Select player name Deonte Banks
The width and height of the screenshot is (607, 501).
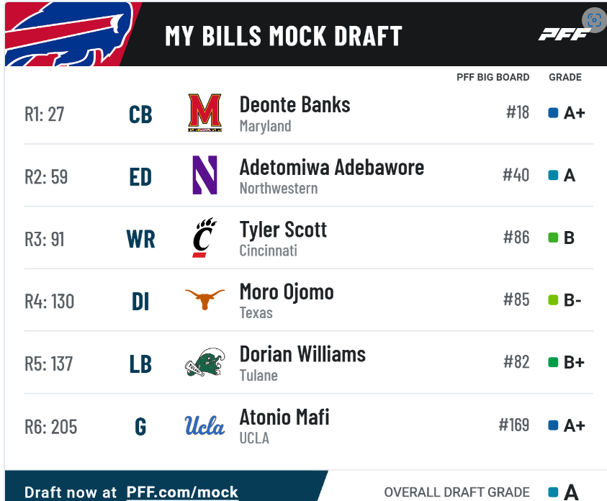pos(294,104)
